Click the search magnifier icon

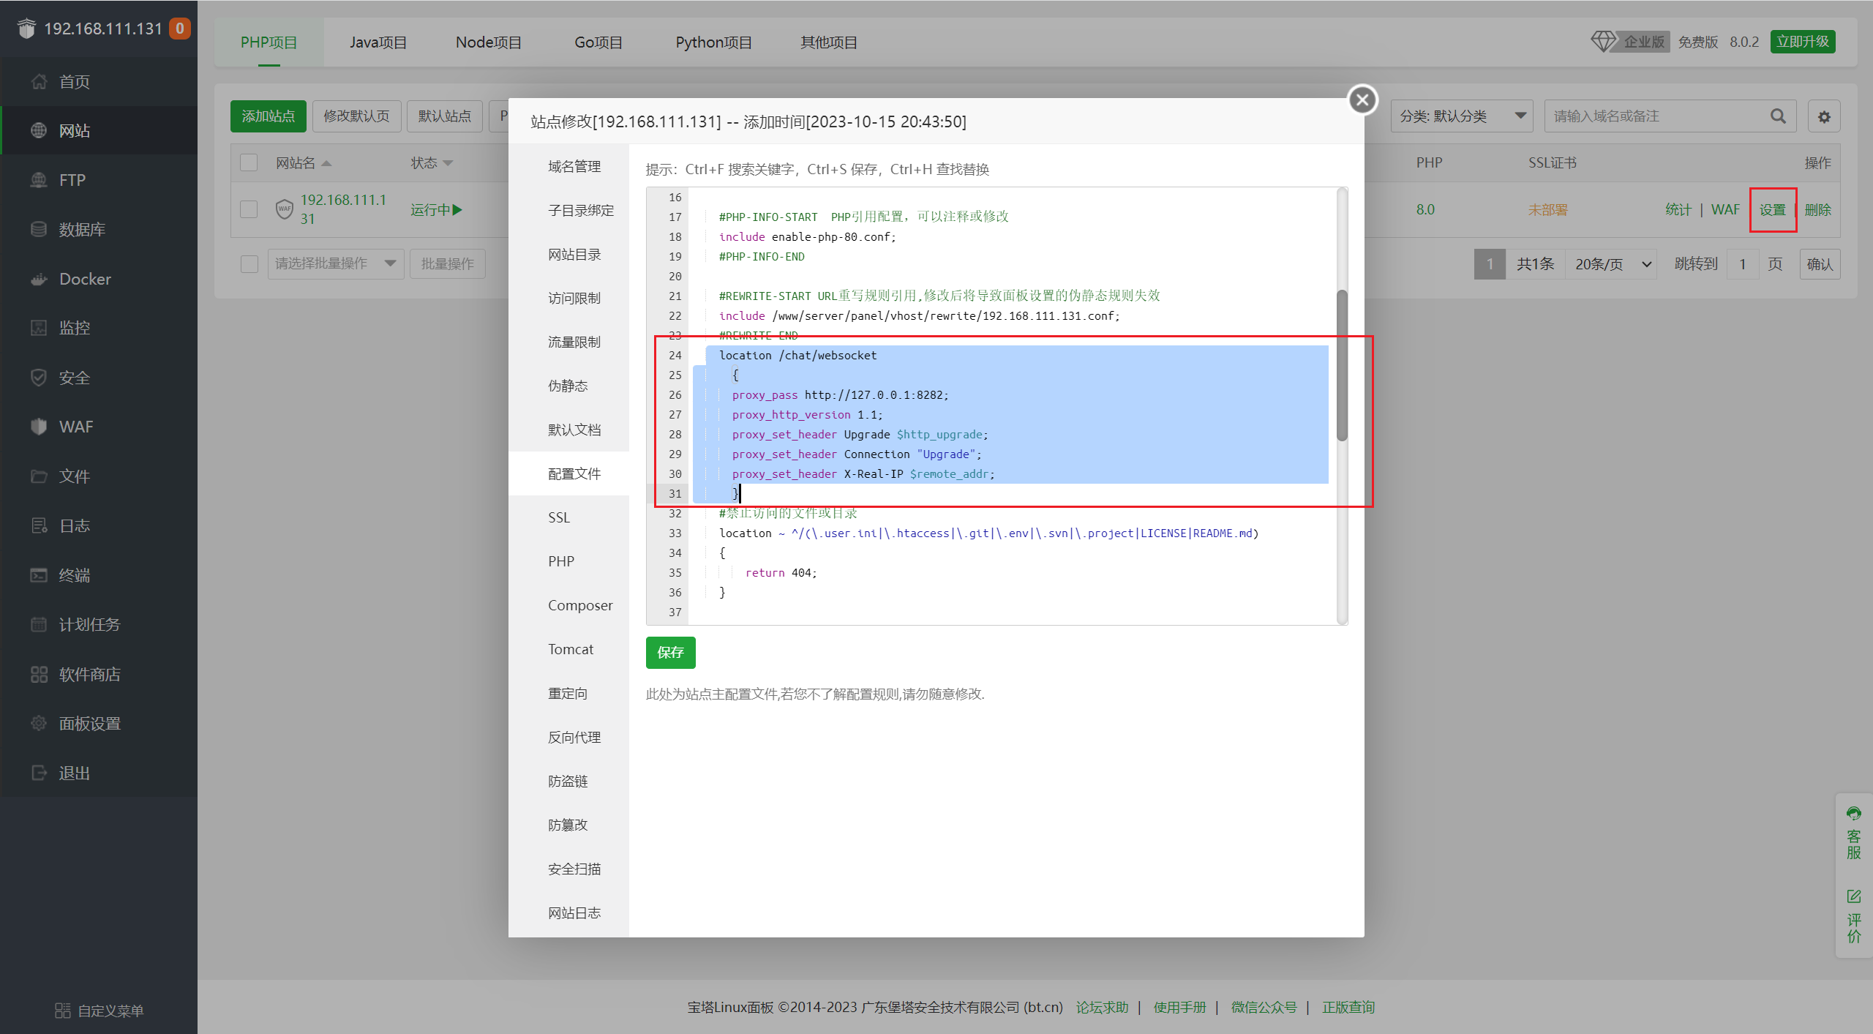point(1778,116)
